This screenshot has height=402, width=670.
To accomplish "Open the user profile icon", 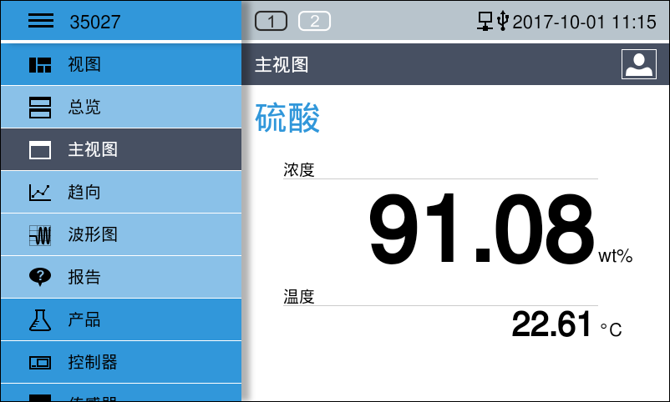I will click(x=638, y=64).
